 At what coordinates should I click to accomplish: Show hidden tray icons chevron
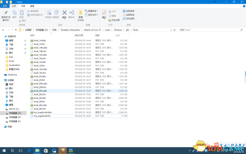point(190,151)
